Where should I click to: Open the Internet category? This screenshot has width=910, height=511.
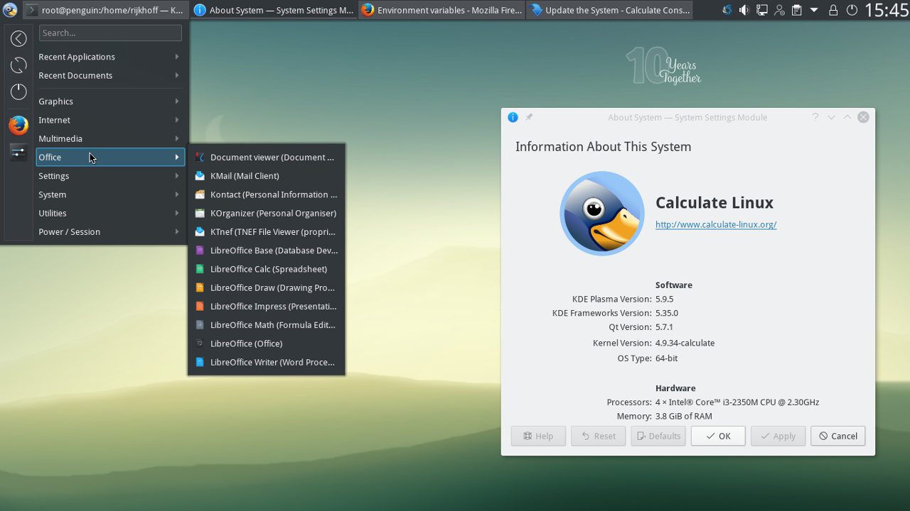point(110,120)
